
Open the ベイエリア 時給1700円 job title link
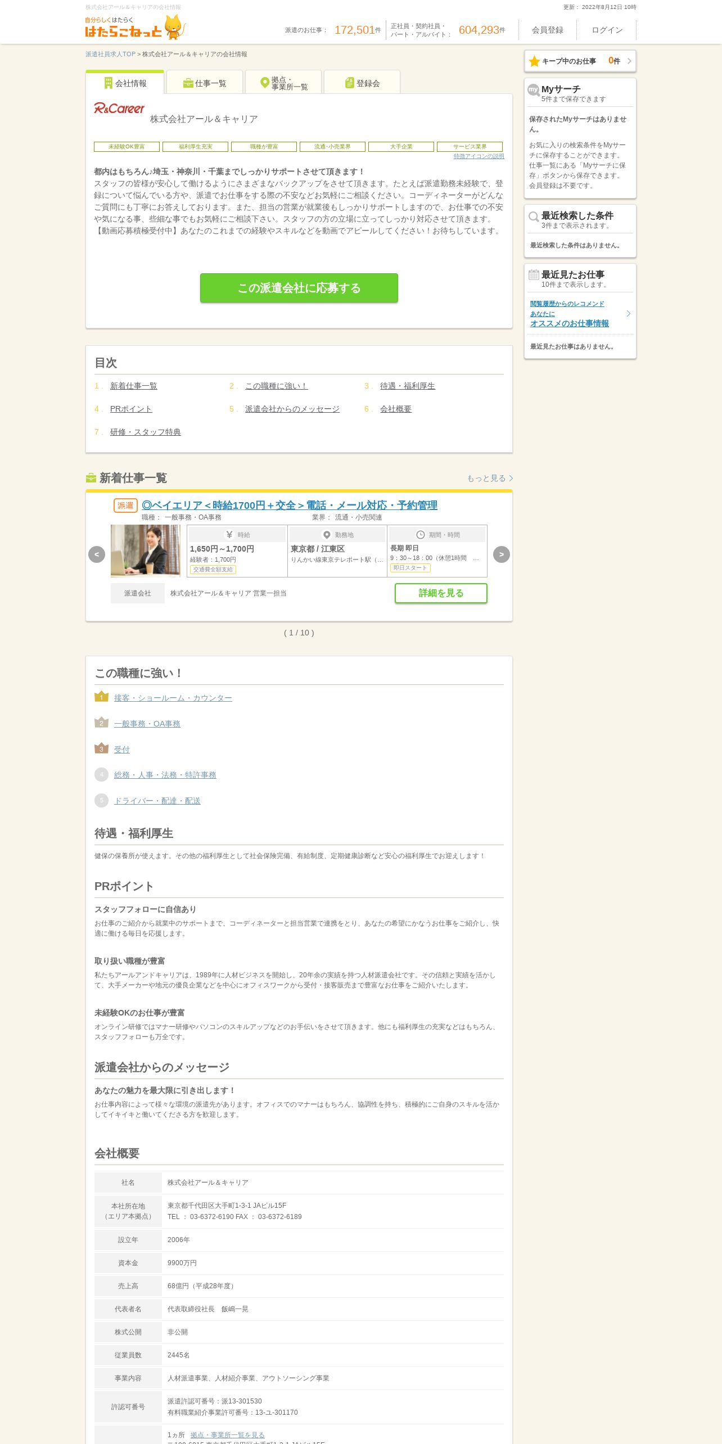[x=290, y=505]
